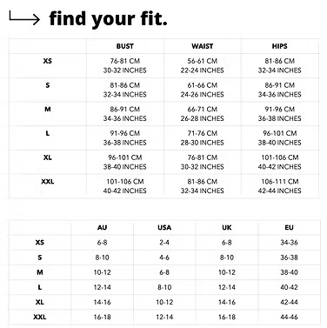327x328 pixels.
Task: Click the hips value 106-111 CM for XXL
Action: click(280, 181)
